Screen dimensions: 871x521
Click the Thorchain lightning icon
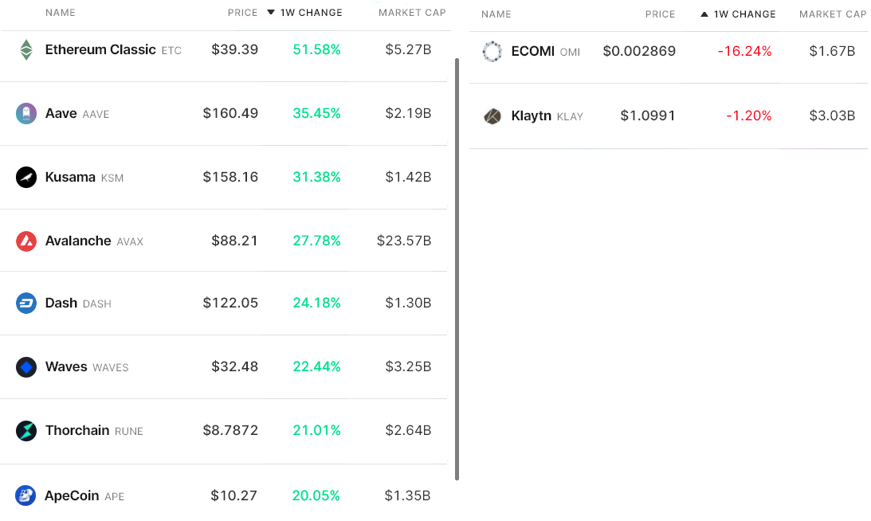click(x=26, y=430)
